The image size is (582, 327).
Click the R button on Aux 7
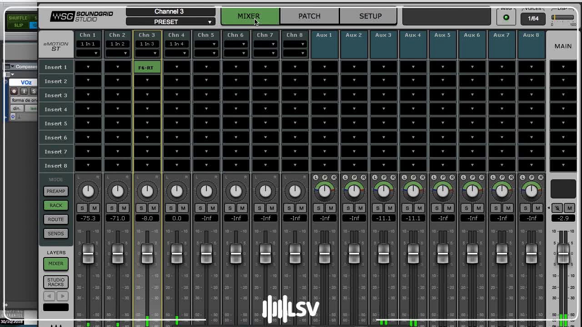[x=511, y=178]
